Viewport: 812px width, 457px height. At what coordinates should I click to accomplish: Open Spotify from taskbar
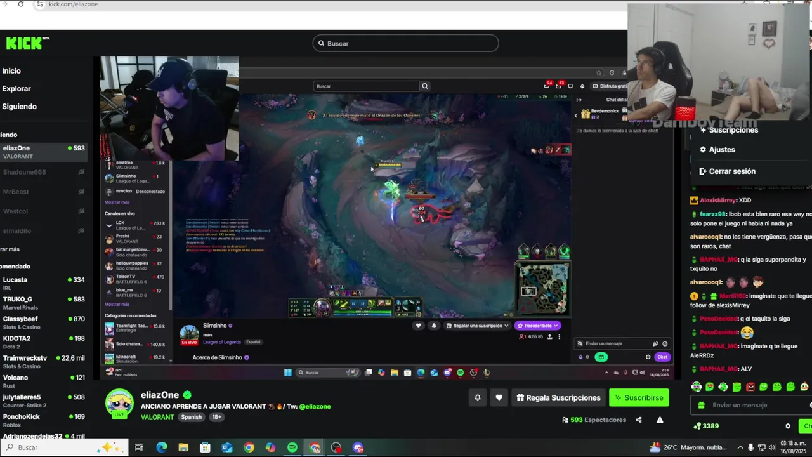pos(292,447)
